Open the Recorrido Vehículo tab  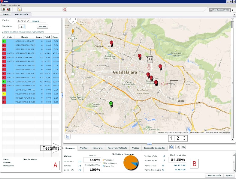tap(117, 148)
